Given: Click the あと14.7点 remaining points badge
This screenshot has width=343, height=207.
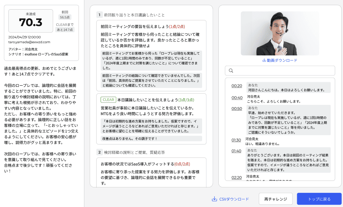Looking at the screenshot, I should pos(65,30).
